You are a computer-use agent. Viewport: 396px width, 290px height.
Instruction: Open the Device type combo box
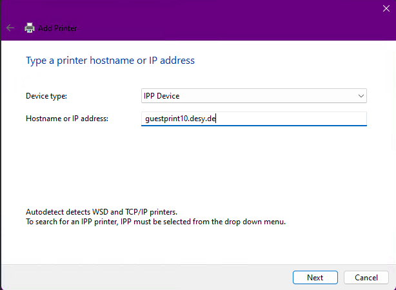click(253, 96)
